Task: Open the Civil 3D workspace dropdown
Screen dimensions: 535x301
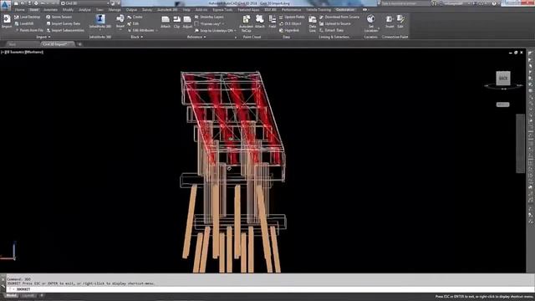Action: [x=85, y=3]
